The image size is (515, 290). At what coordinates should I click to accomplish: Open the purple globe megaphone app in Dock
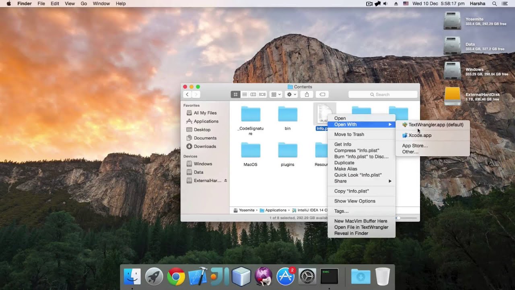click(x=263, y=277)
